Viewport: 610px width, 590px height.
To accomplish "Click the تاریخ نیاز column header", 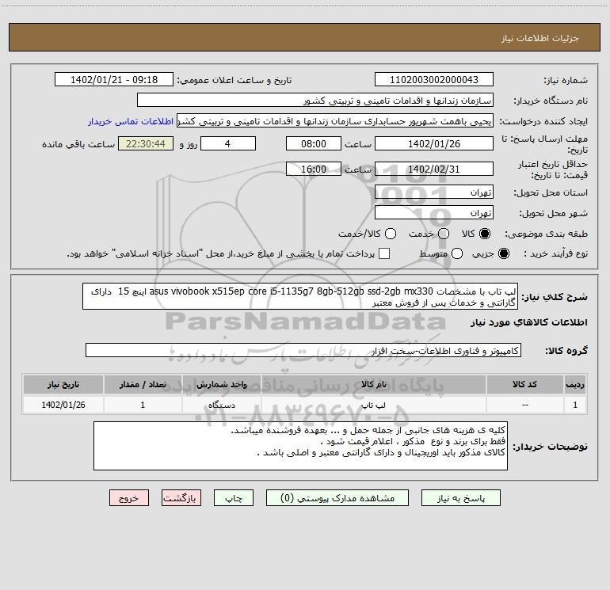I will (x=63, y=385).
